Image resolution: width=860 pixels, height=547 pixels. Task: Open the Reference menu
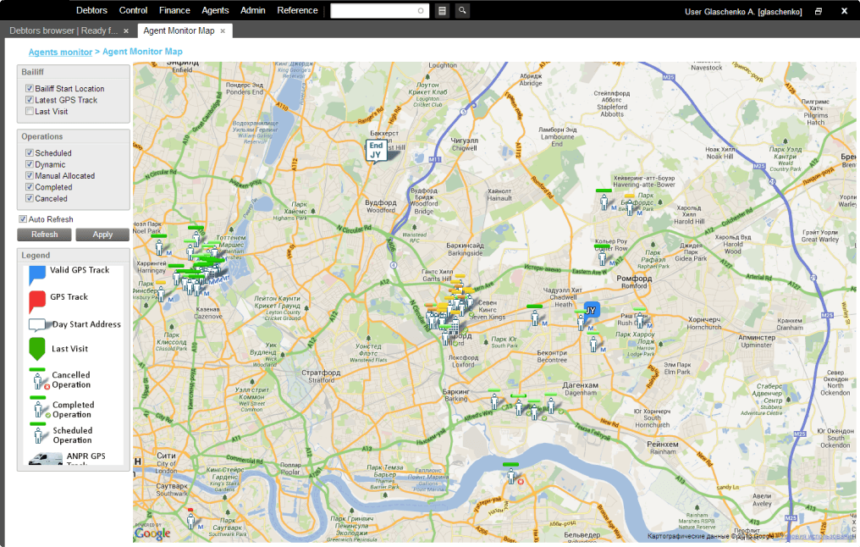pos(297,10)
